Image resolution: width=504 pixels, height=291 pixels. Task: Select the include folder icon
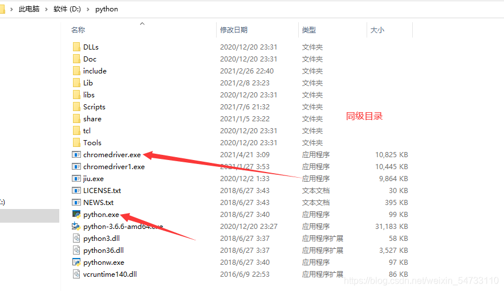76,71
